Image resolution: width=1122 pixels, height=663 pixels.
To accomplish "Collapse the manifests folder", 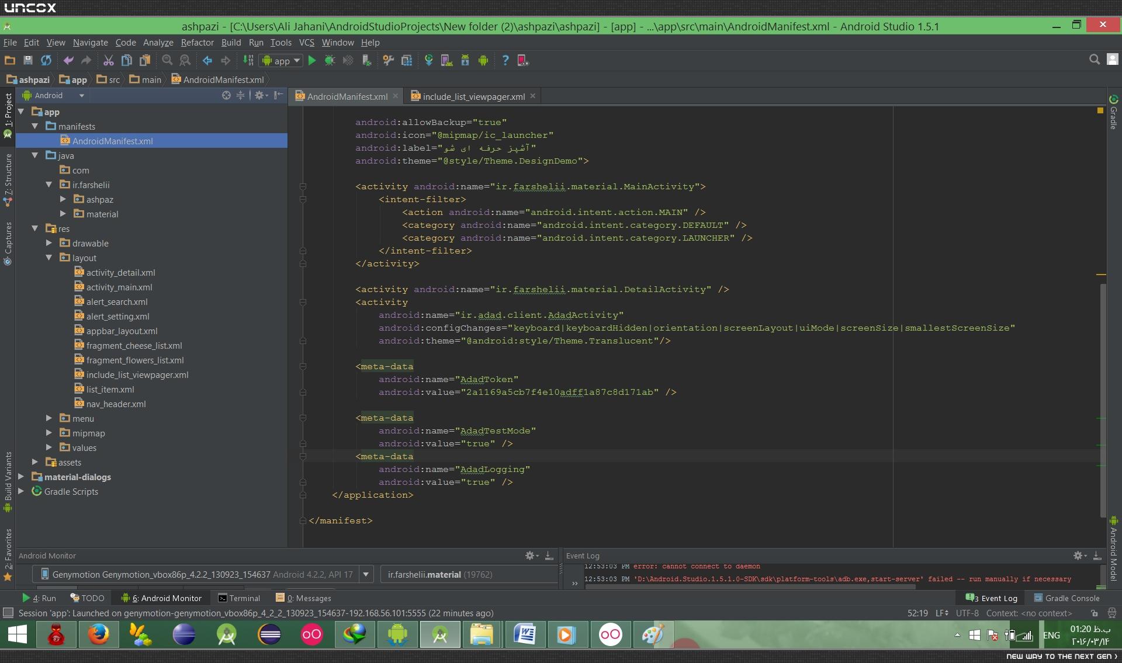I will point(35,126).
